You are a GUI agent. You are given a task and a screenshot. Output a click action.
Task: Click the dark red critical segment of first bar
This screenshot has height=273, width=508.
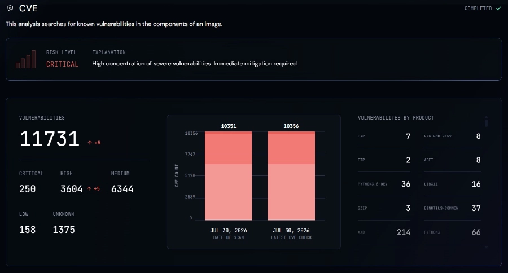229,133
